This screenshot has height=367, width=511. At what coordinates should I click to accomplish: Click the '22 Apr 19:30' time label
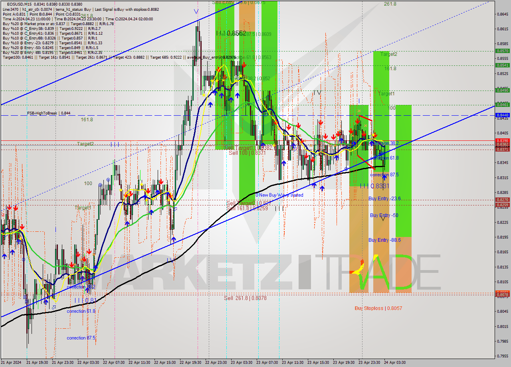coord(190,363)
